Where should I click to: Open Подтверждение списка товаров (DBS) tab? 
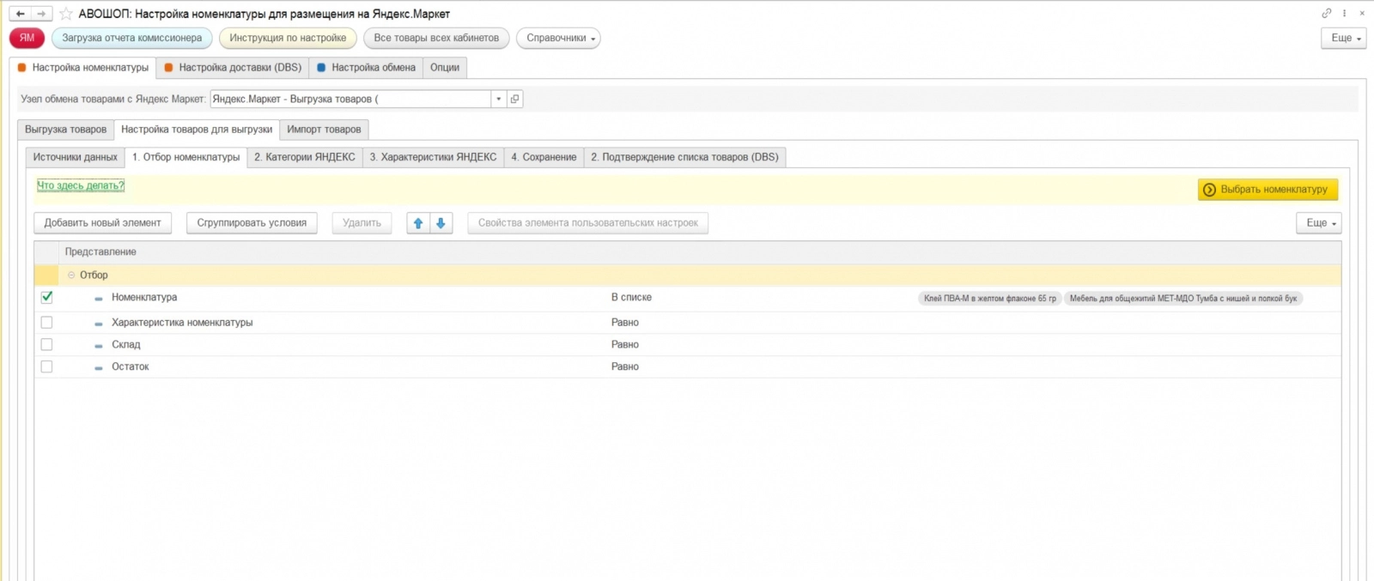(x=684, y=157)
